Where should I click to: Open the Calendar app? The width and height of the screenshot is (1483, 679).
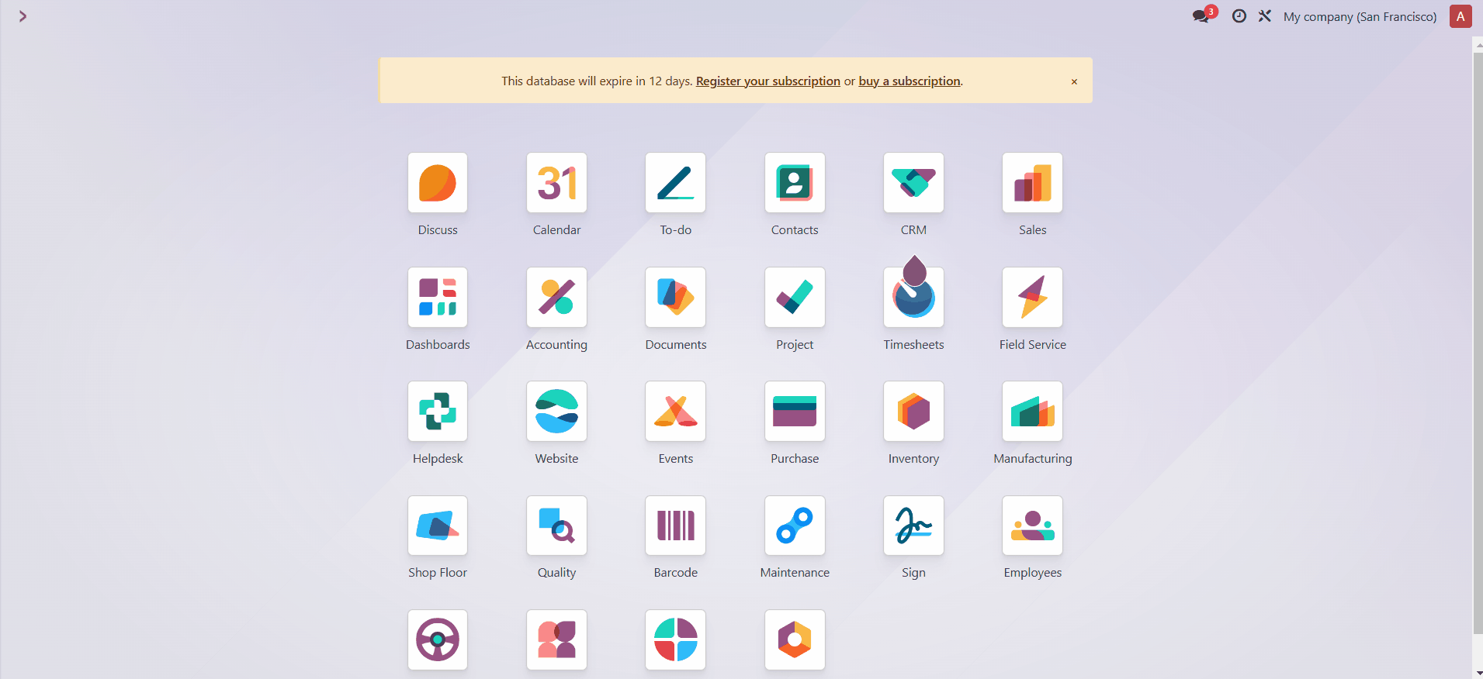(556, 183)
